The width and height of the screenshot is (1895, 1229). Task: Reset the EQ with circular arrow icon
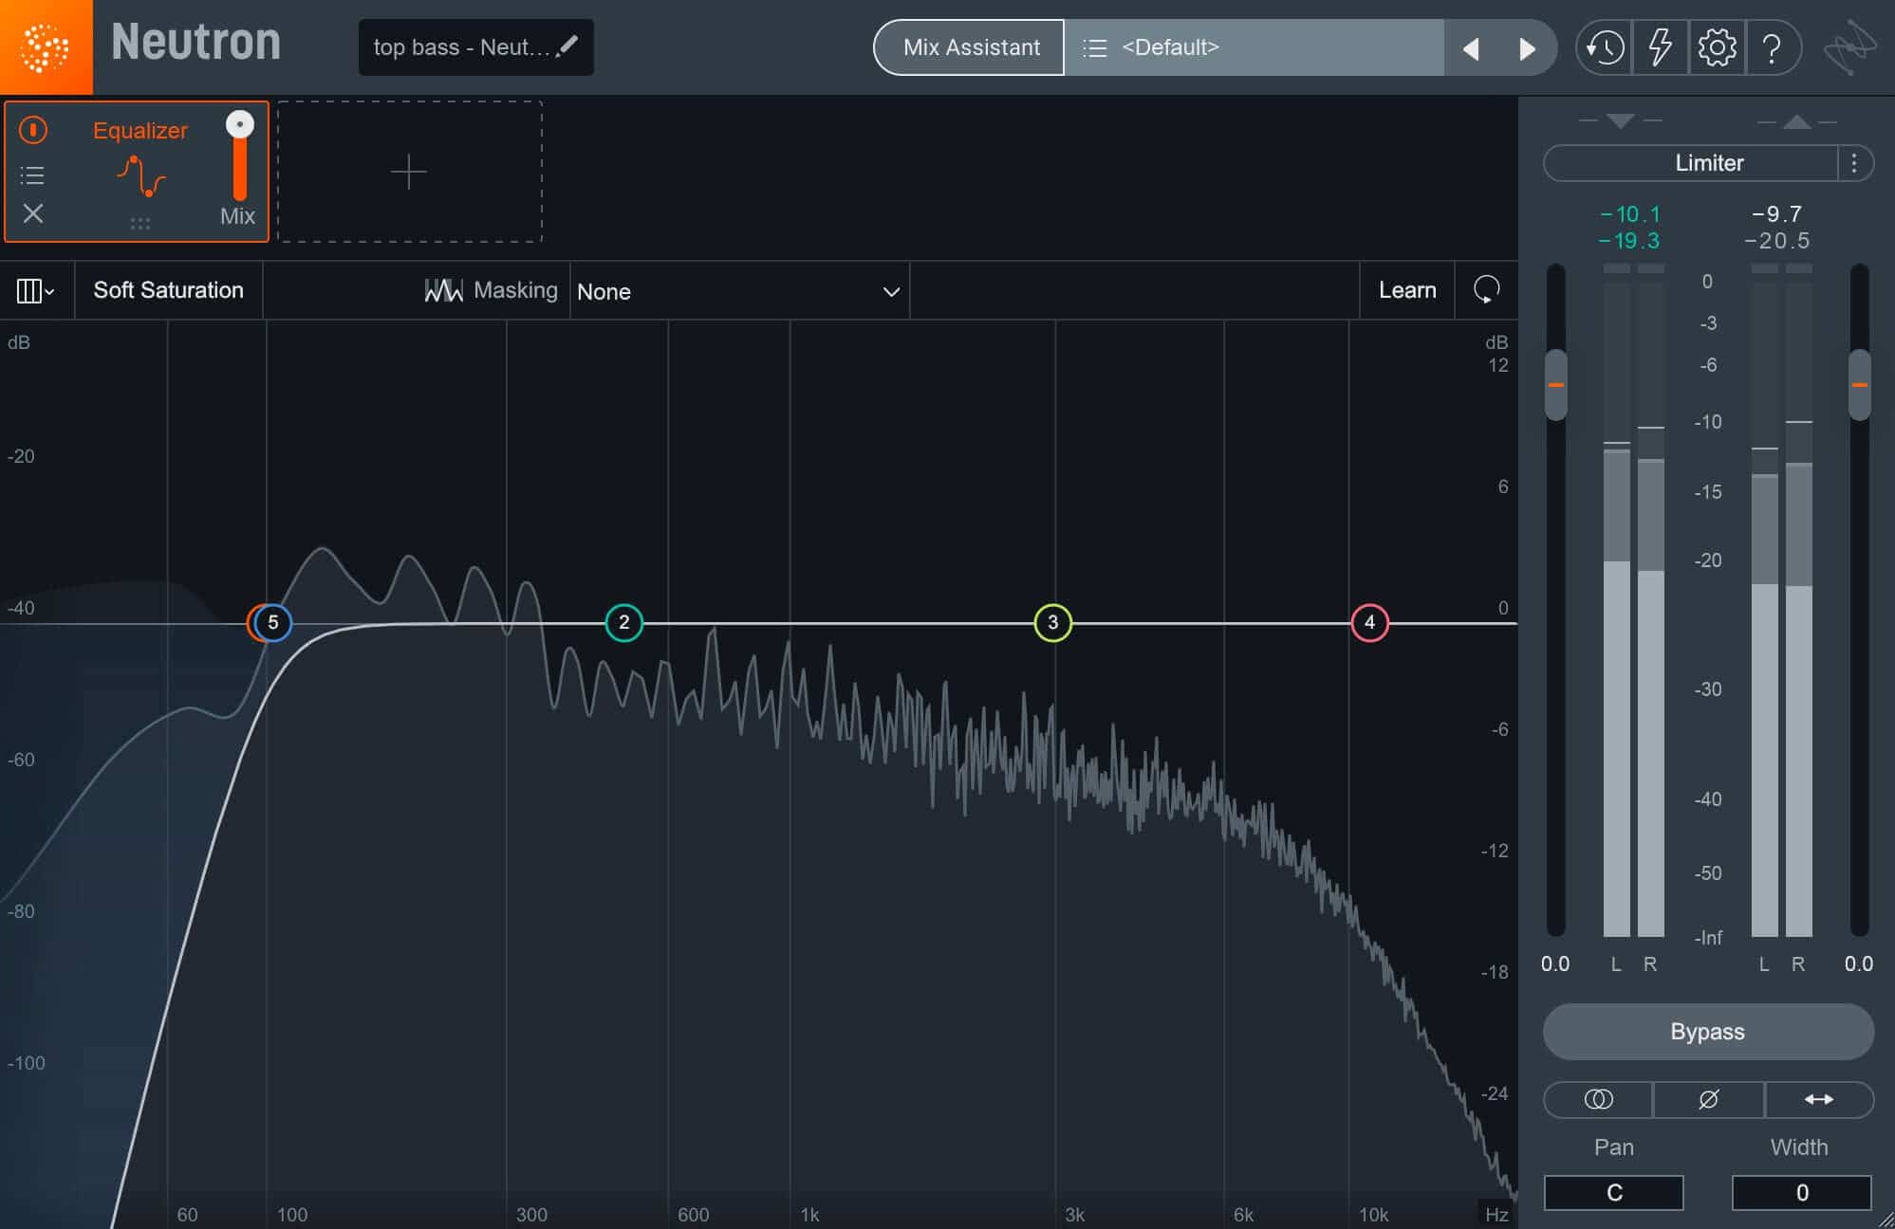click(x=1486, y=289)
